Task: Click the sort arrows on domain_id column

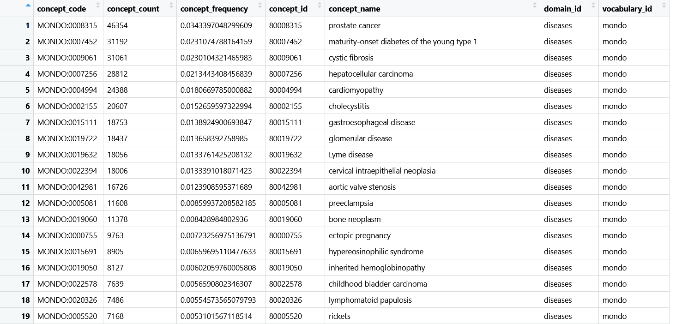Action: tap(592, 8)
